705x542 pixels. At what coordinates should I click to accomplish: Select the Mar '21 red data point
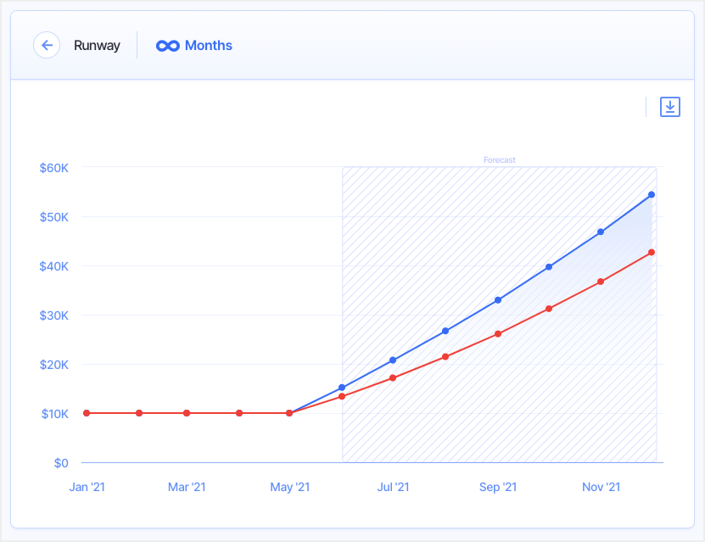tap(187, 413)
